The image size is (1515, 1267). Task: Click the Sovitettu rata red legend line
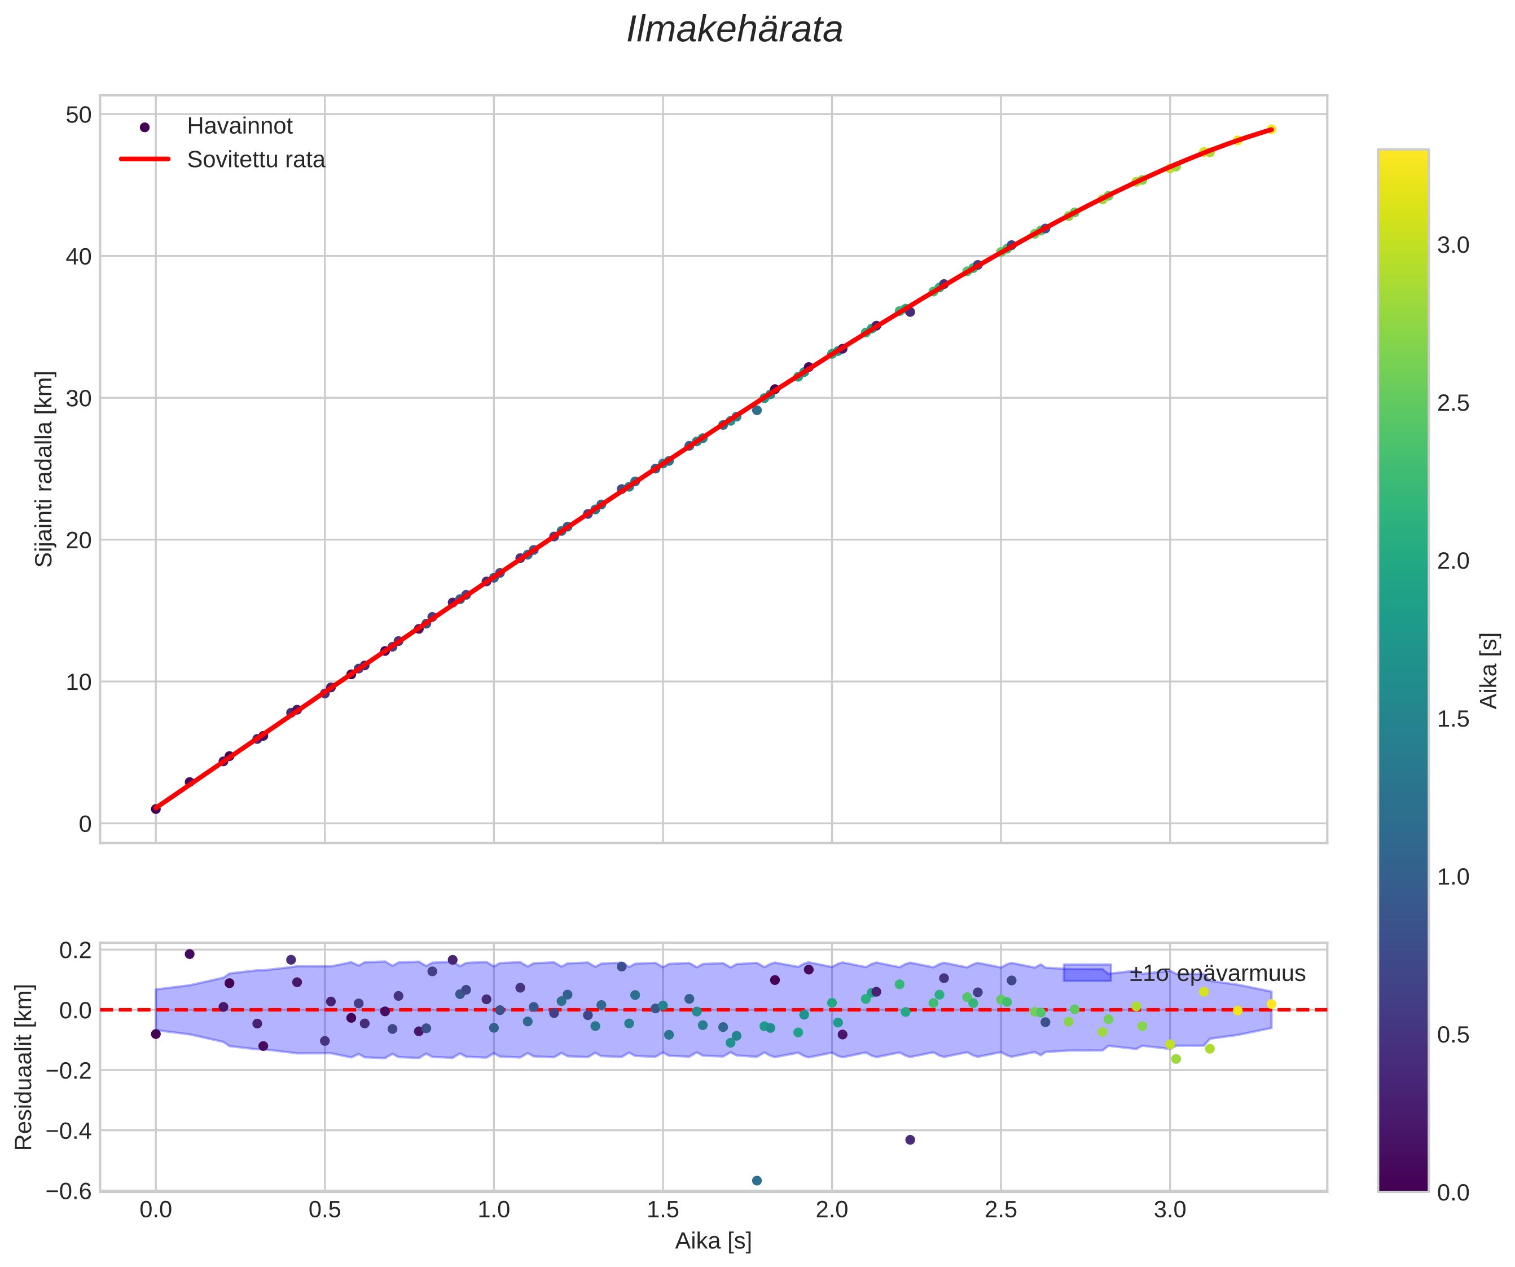tap(144, 160)
